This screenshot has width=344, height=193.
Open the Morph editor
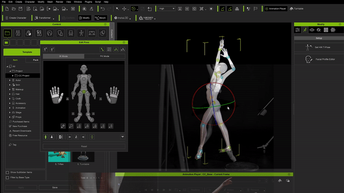[x=100, y=18]
